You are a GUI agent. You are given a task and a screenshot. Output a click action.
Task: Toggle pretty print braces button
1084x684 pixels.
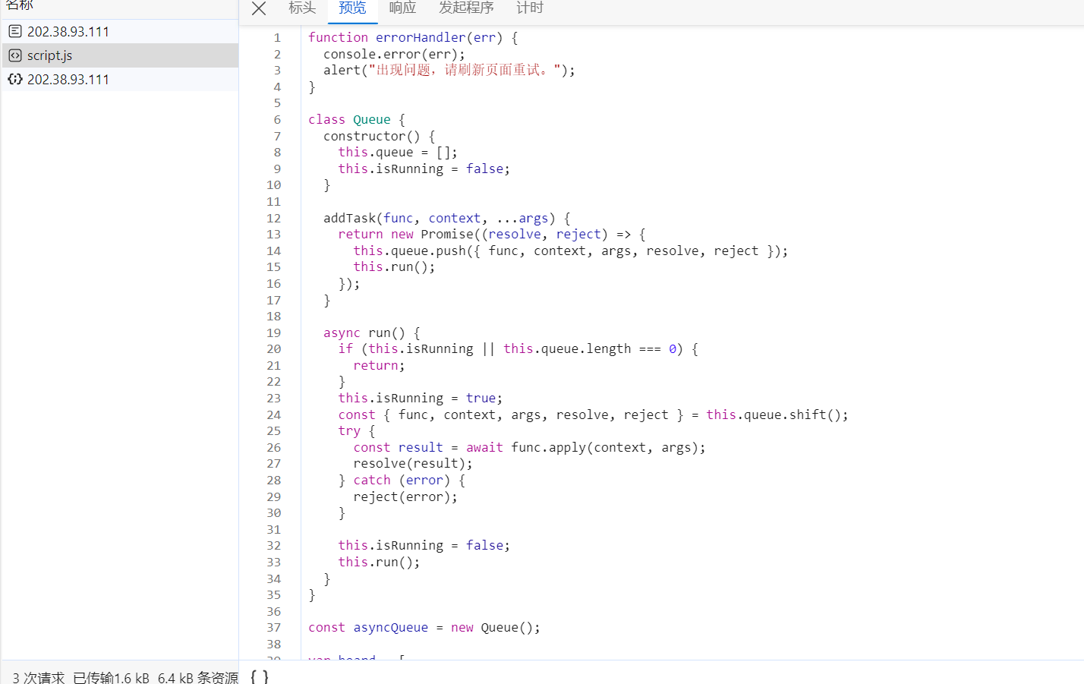[259, 676]
